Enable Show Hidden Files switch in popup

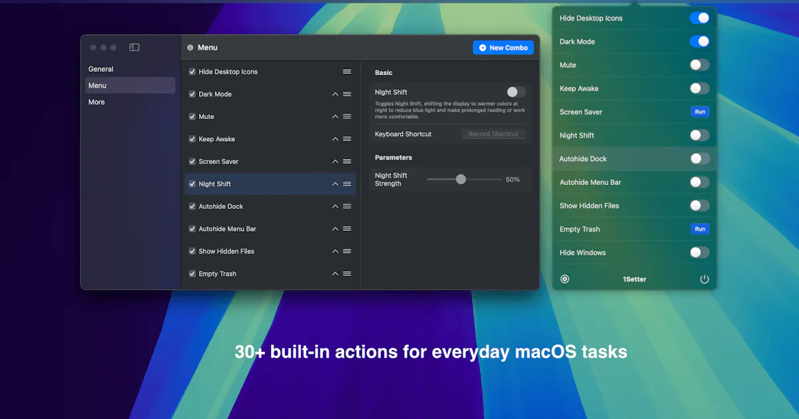click(x=699, y=206)
